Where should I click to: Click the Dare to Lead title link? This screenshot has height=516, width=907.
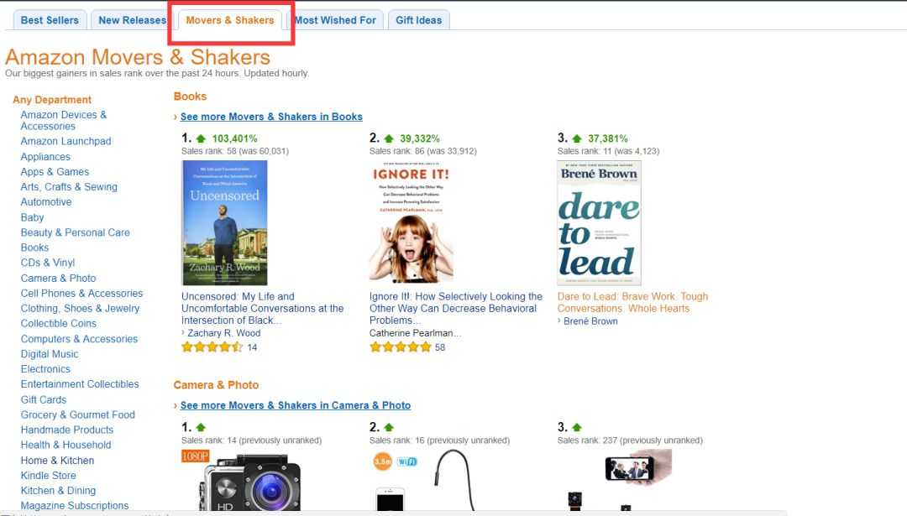pos(633,302)
